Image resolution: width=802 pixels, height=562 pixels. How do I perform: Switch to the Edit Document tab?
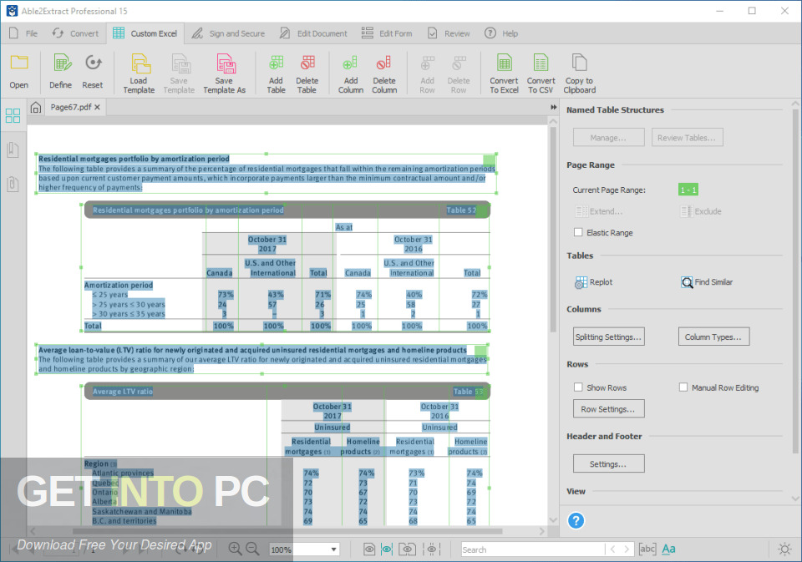click(x=313, y=33)
